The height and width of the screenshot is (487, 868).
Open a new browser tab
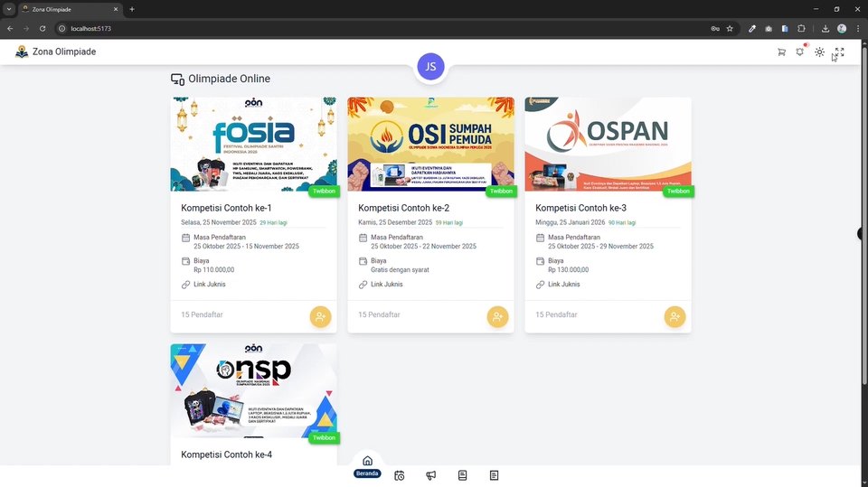132,9
